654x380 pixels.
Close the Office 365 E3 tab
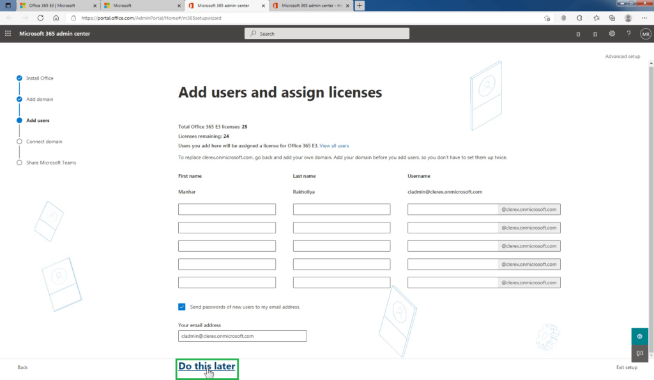tap(95, 6)
